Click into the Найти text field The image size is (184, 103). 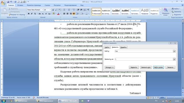[x=144, y=51]
